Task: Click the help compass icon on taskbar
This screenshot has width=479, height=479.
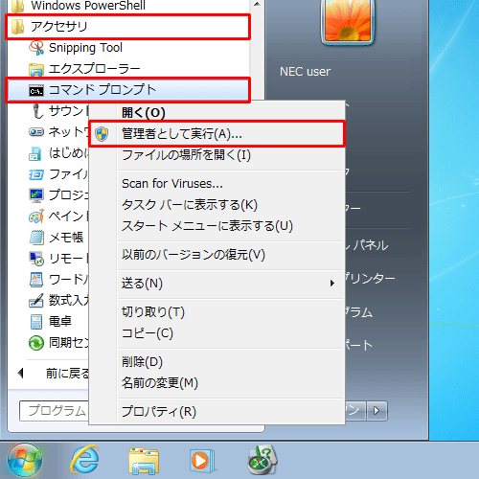Action: coord(262,460)
